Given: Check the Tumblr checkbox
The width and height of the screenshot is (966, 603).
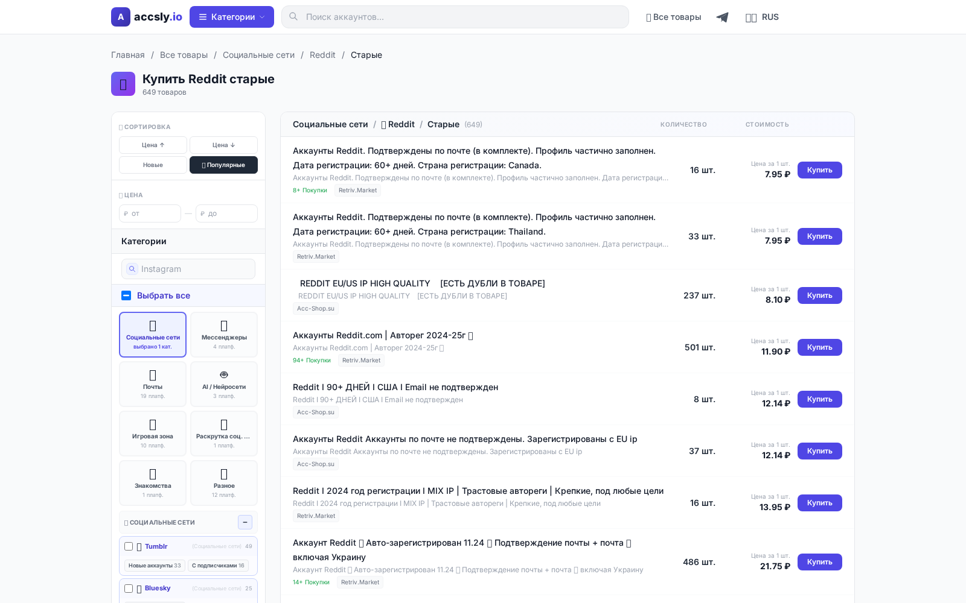Looking at the screenshot, I should (129, 546).
